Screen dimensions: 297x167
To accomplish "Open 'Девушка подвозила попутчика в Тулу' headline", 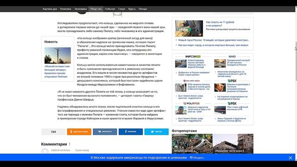I will click(199, 109).
